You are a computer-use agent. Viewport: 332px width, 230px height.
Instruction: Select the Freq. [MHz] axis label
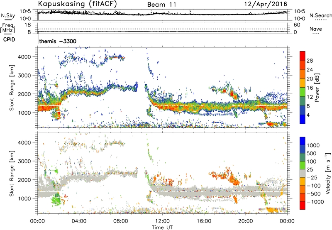(x=7, y=28)
